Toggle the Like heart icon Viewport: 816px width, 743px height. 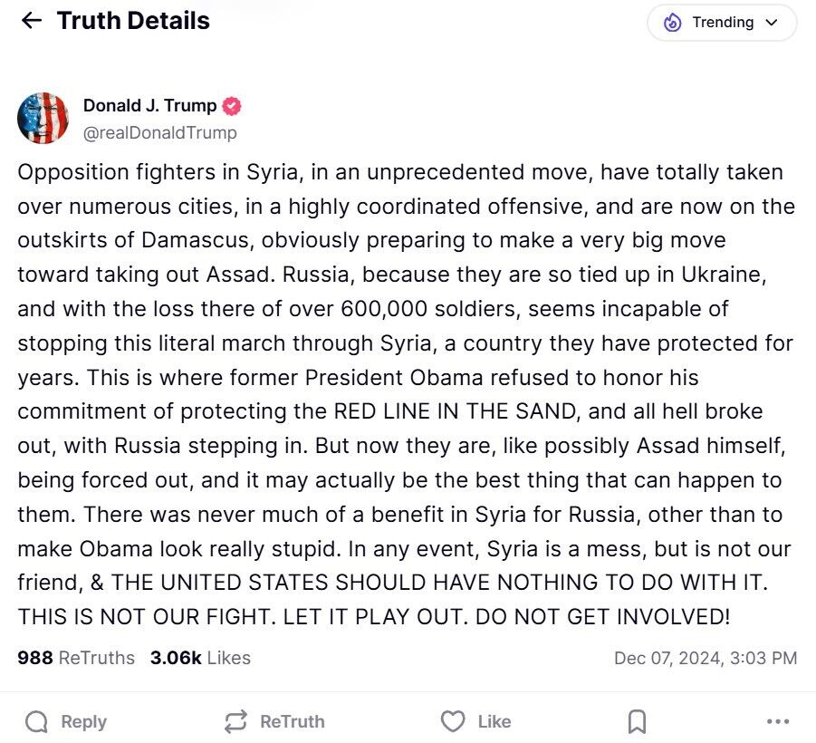coord(452,721)
